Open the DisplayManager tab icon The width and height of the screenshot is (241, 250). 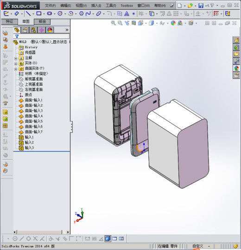pyautogui.click(x=50, y=30)
